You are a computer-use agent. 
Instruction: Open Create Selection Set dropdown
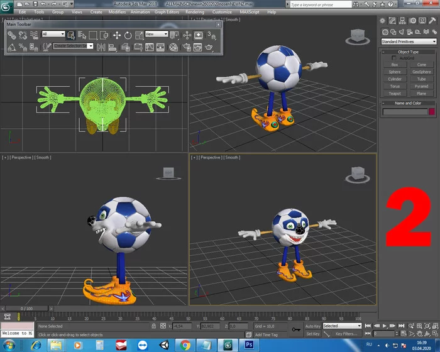[74, 46]
